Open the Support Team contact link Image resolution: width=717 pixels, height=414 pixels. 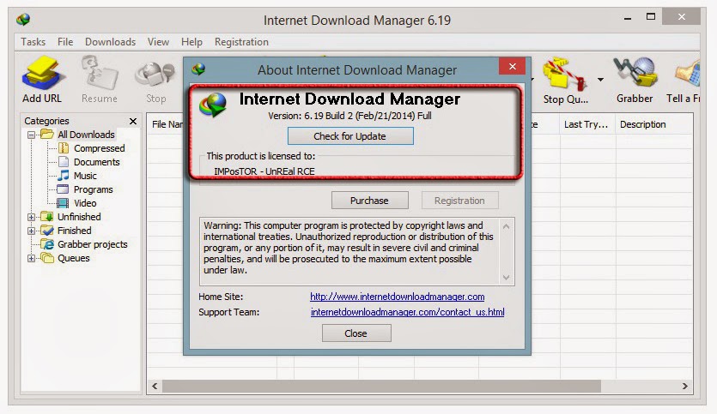pyautogui.click(x=407, y=312)
